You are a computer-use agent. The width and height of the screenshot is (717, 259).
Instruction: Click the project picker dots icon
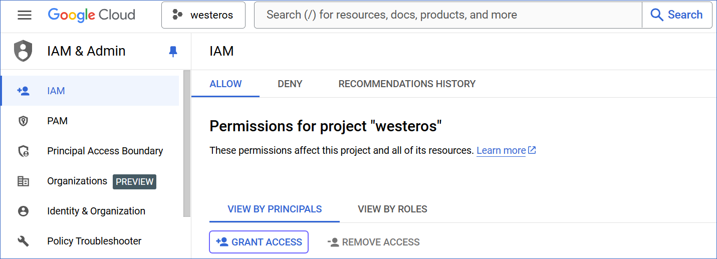(x=177, y=15)
